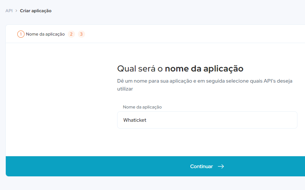Focus the Nome da aplicação input field
The height and width of the screenshot is (190, 305).
(207, 120)
